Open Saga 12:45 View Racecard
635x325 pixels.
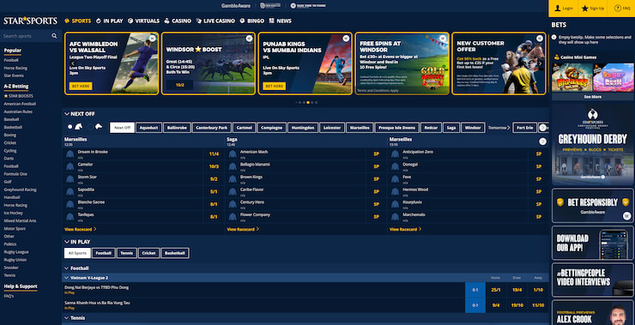pos(243,229)
